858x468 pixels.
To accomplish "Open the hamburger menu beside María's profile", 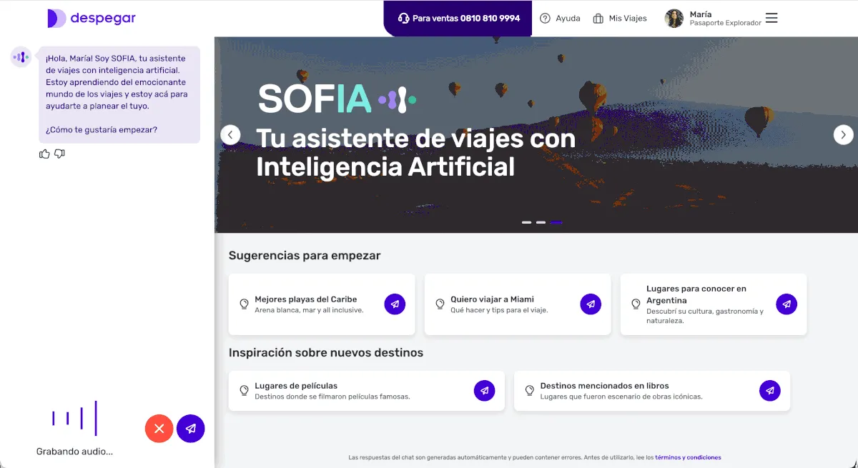I will pos(771,18).
